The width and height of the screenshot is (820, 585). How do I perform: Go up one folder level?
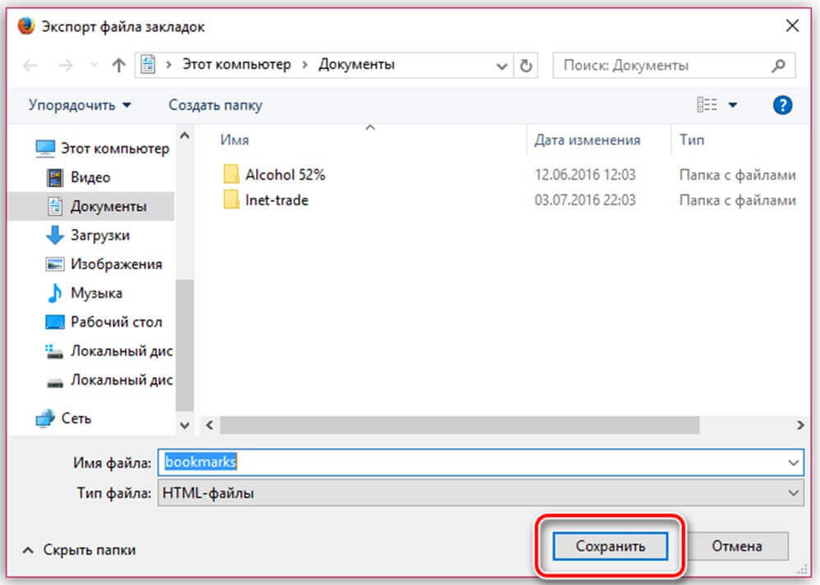(x=119, y=66)
